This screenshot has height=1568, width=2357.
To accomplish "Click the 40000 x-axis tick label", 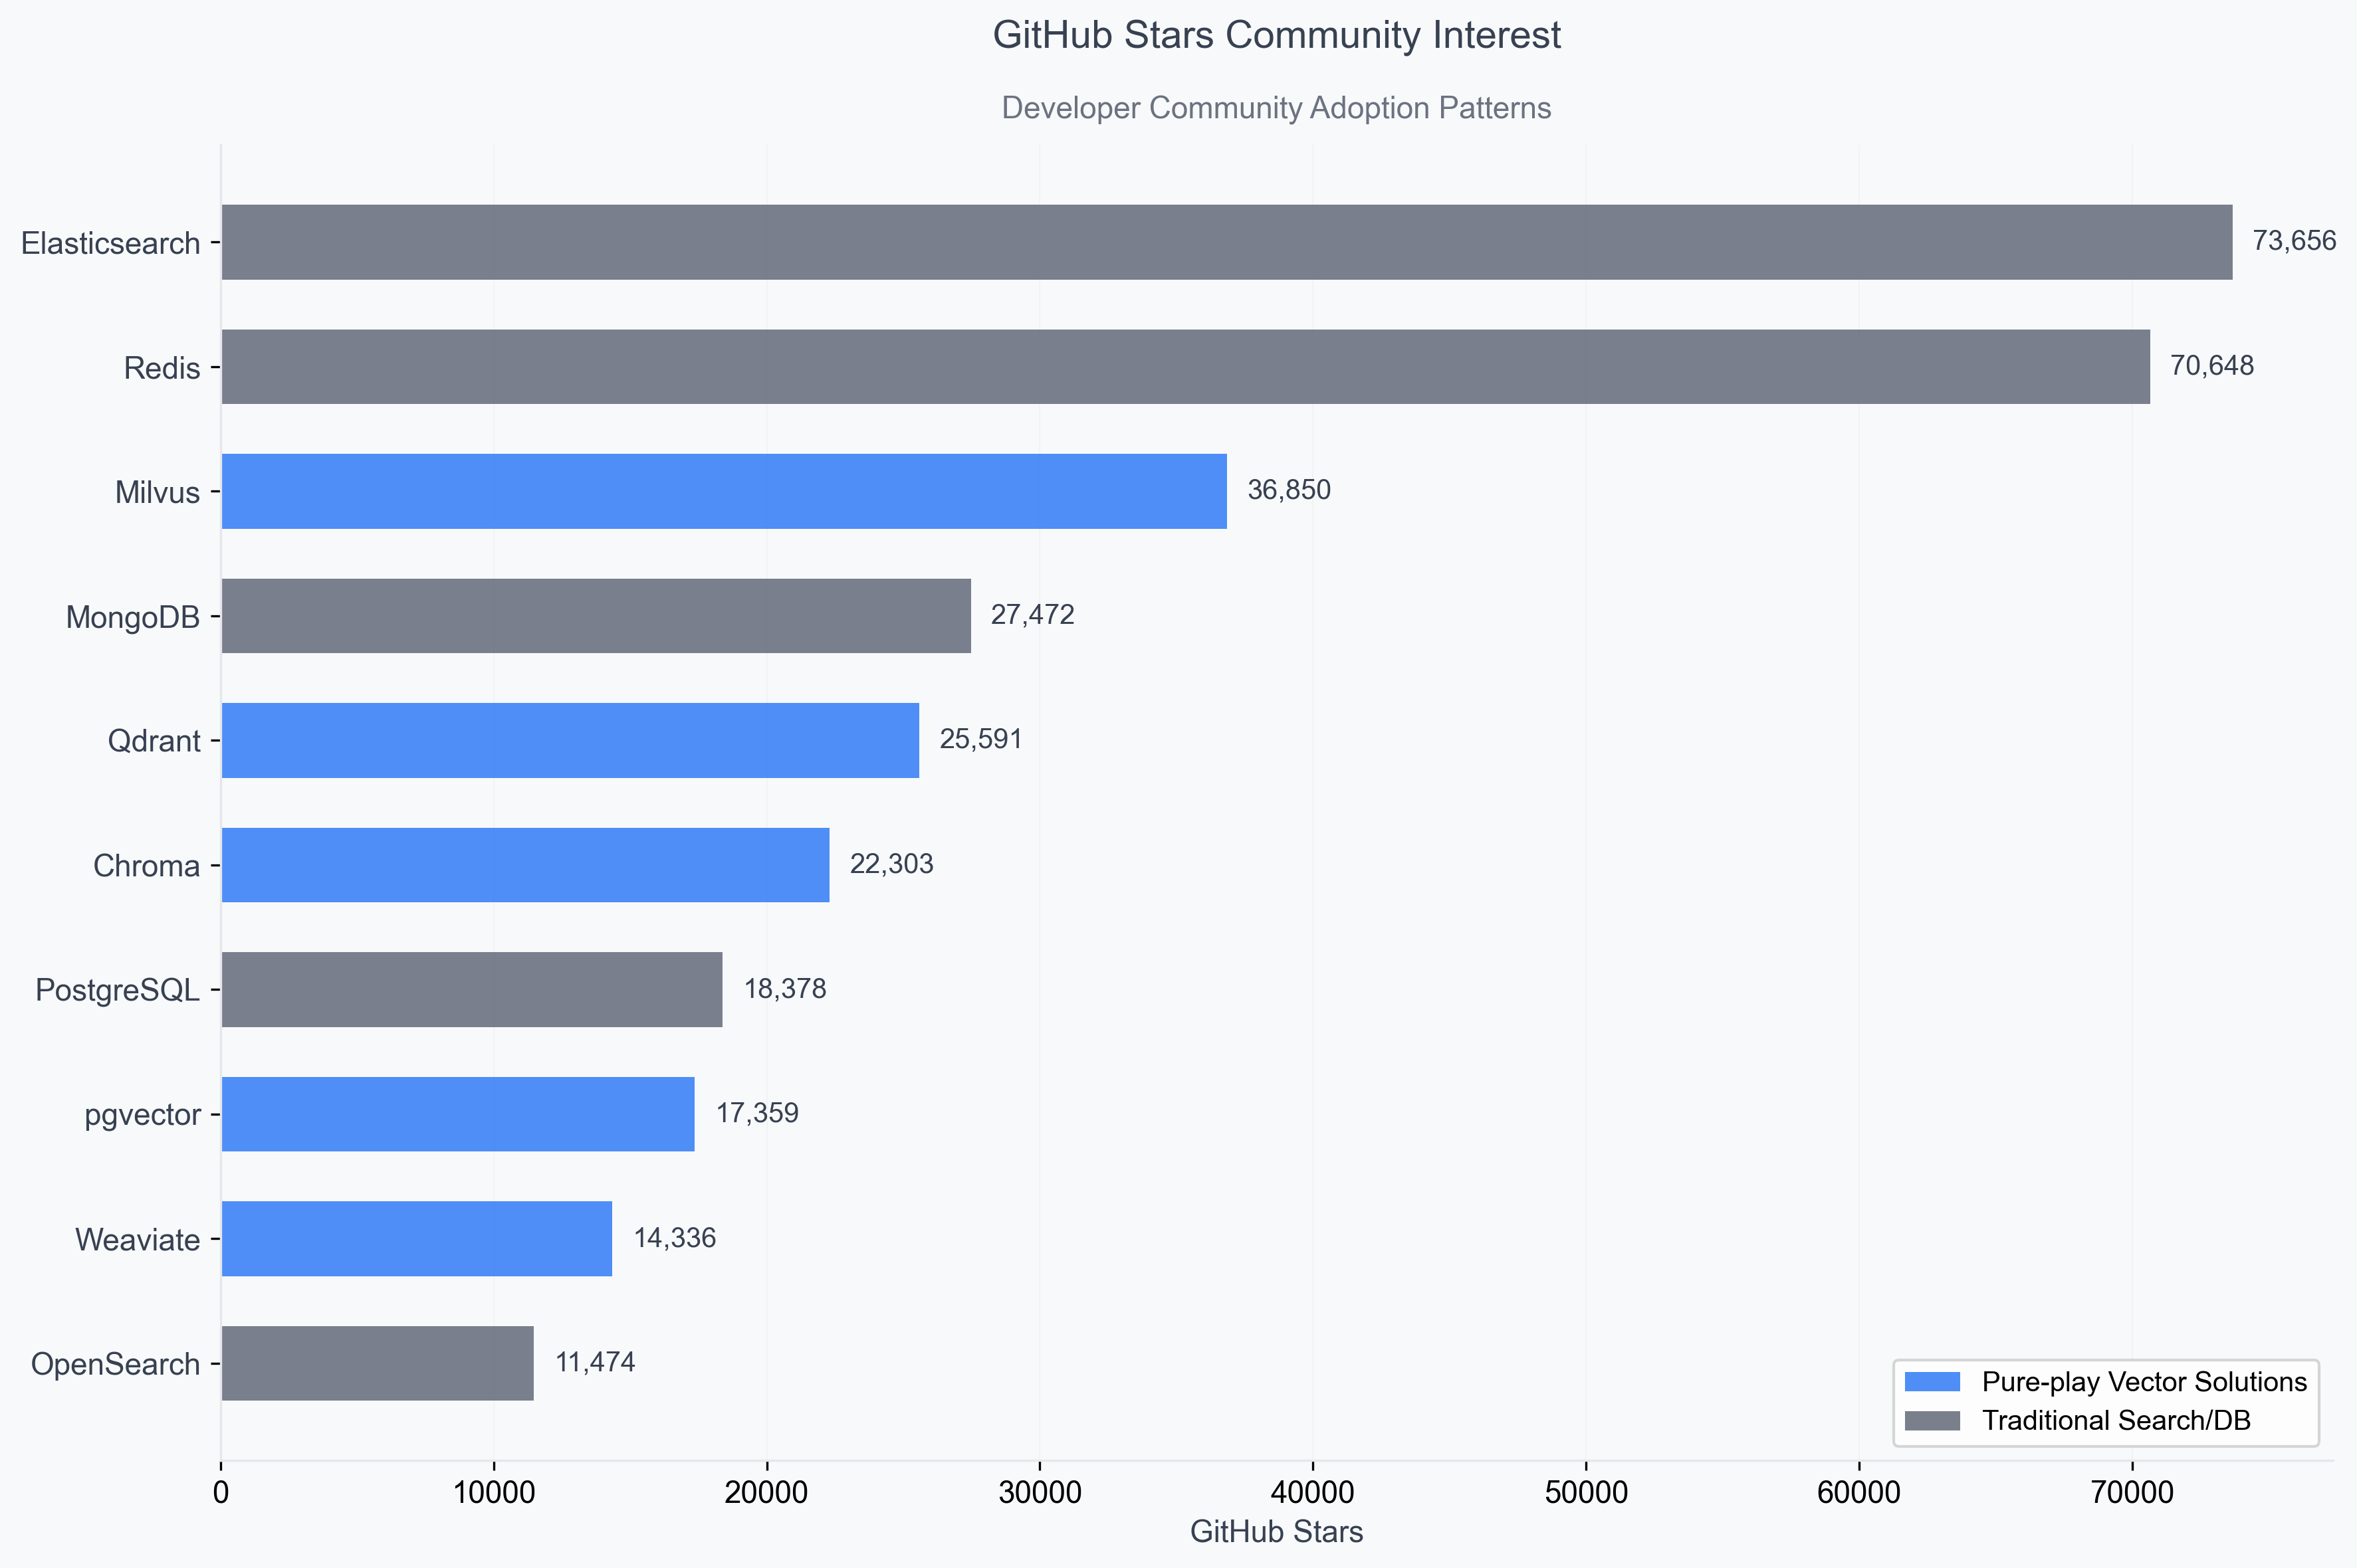I will pyautogui.click(x=1313, y=1493).
